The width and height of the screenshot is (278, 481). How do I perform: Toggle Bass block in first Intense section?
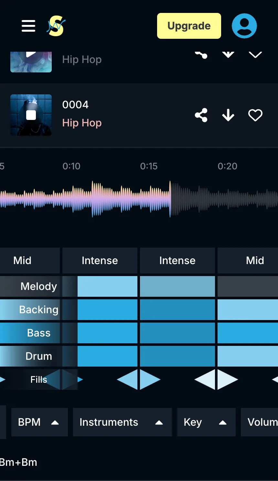point(107,333)
